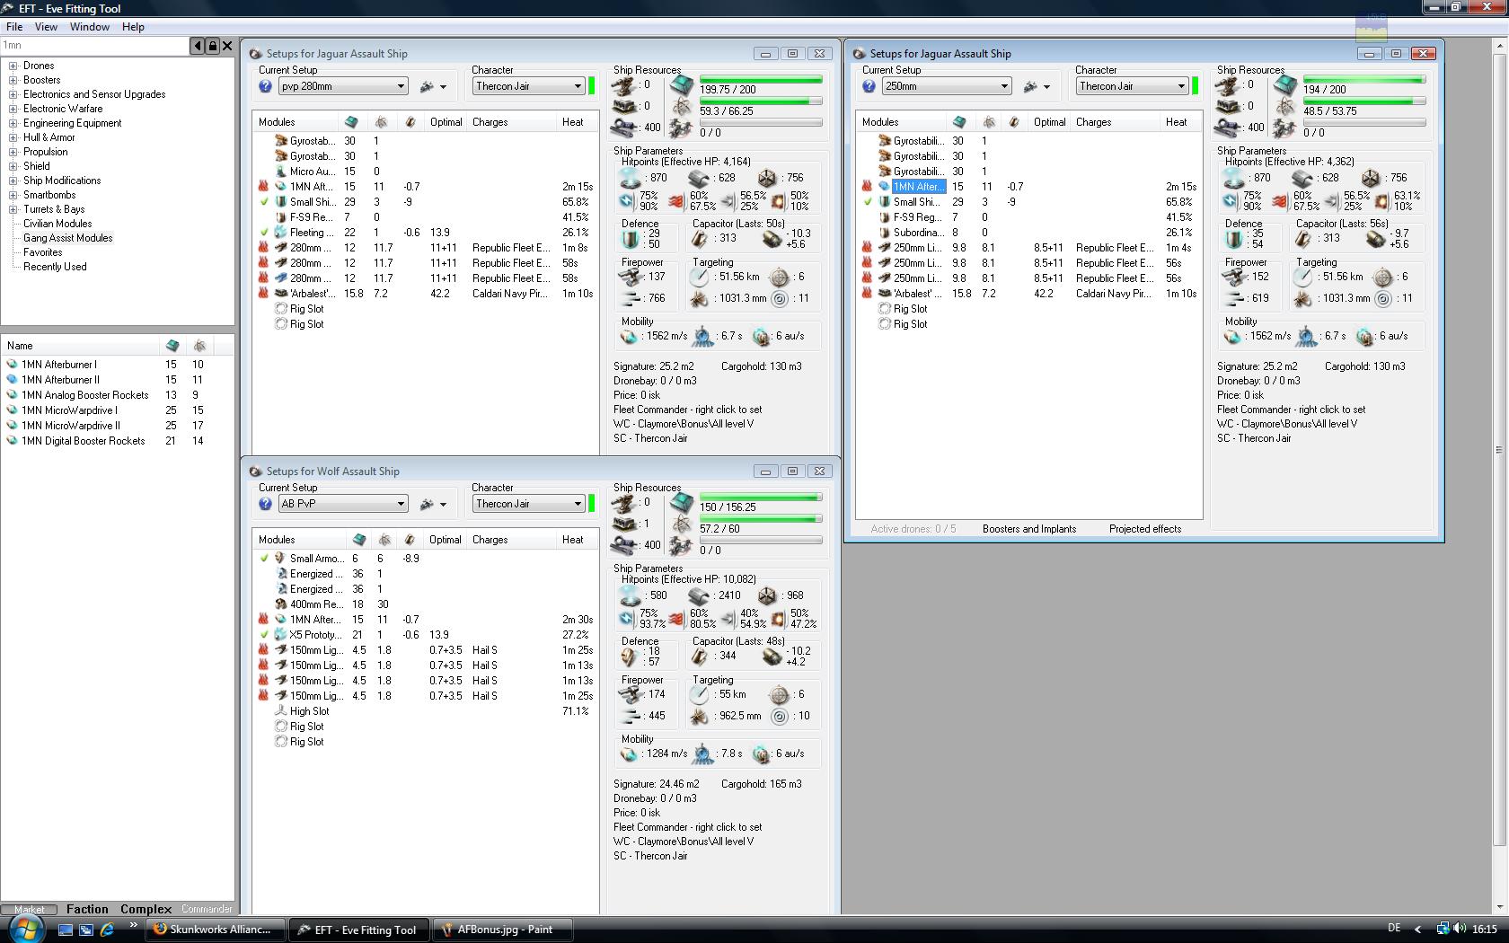Viewport: 1509px width, 943px height.
Task: Sort by powergrid column icon in Wolf modules
Action: coord(384,540)
